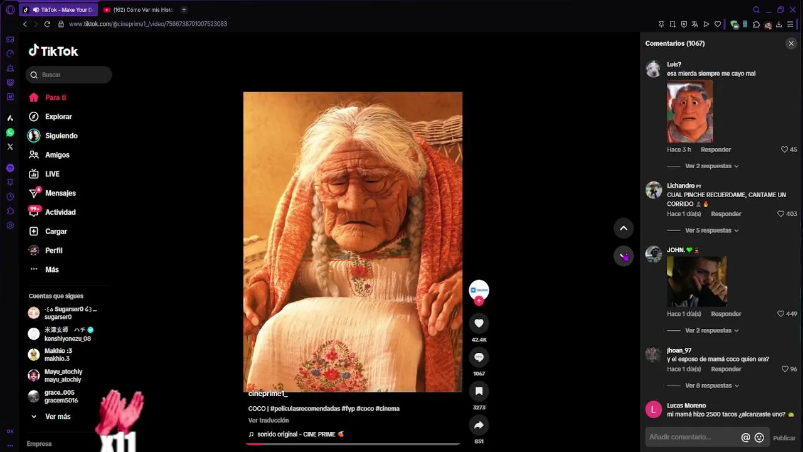Click the TikTok logo
This screenshot has height=452, width=803.
coord(53,51)
